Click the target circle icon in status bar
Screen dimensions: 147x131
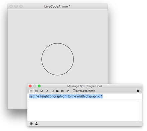tap(31, 124)
